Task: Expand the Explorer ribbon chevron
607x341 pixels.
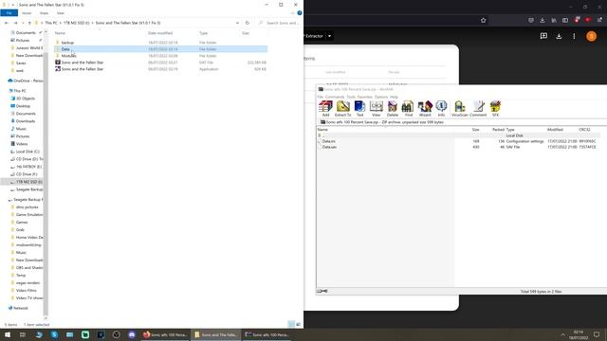Action: pyautogui.click(x=292, y=13)
